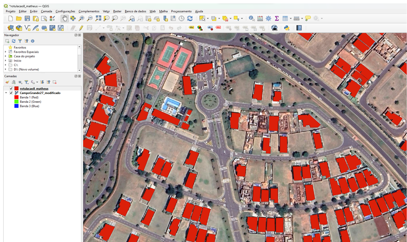Collapse the CampoGrande27_modificado layer tree
The image size is (407, 242).
coord(6,93)
